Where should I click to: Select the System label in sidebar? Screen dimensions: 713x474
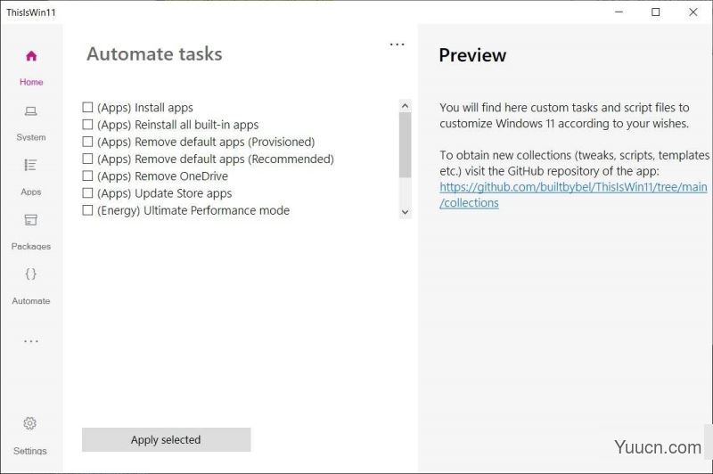(x=31, y=137)
